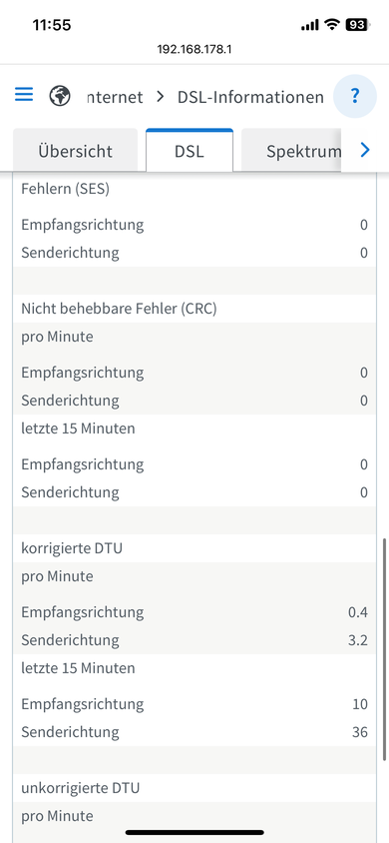Select the DSL tab
Image resolution: width=389 pixels, height=843 pixels.
point(190,151)
